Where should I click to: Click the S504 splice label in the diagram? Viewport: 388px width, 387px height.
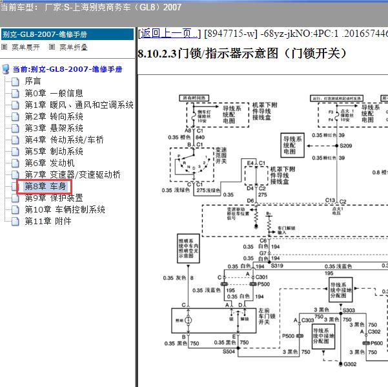(x=229, y=351)
